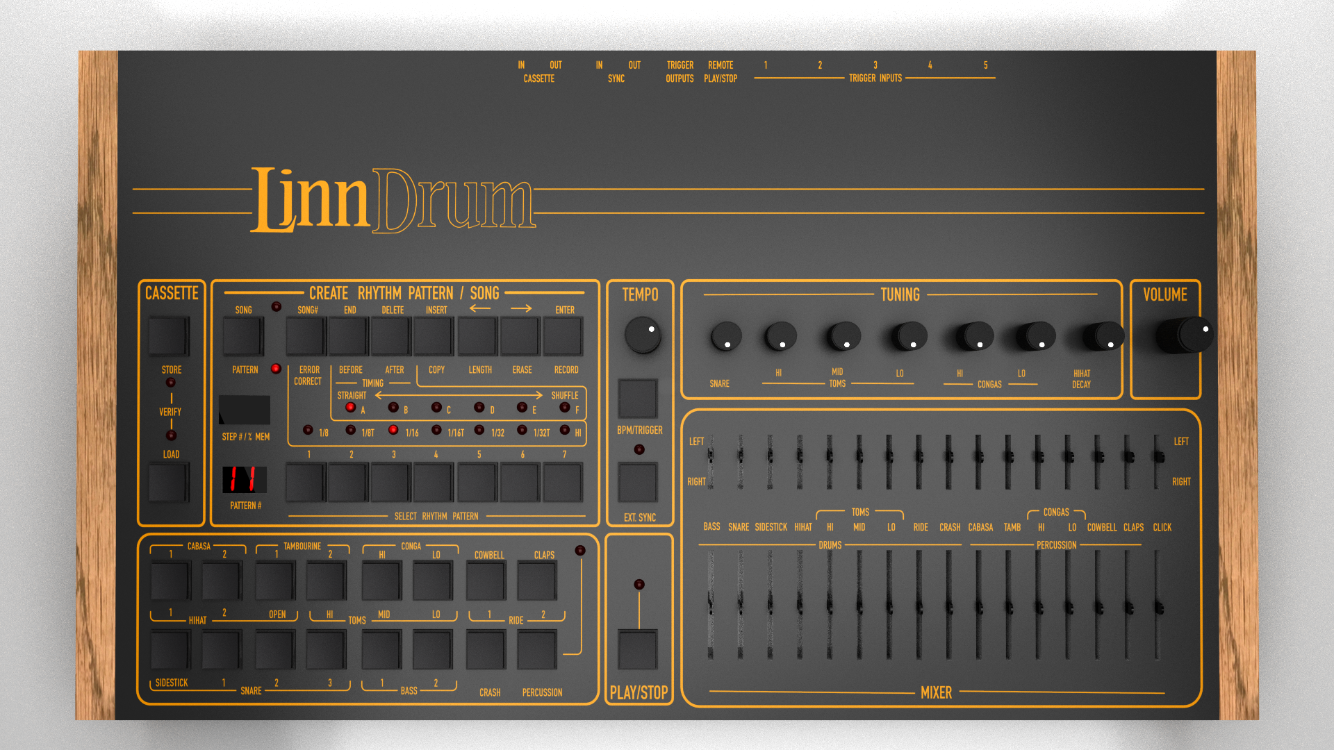Tap the SONG# / Error Correct button
Viewport: 1334px width, 750px height.
[x=306, y=337]
